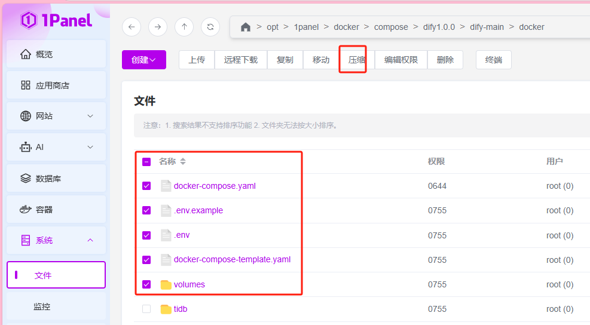590x325 pixels.
Task: Navigate to compose in breadcrumb
Action: [x=391, y=27]
